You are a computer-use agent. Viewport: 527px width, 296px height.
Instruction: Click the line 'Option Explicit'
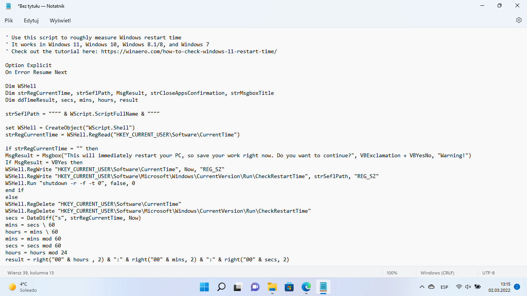coord(29,65)
